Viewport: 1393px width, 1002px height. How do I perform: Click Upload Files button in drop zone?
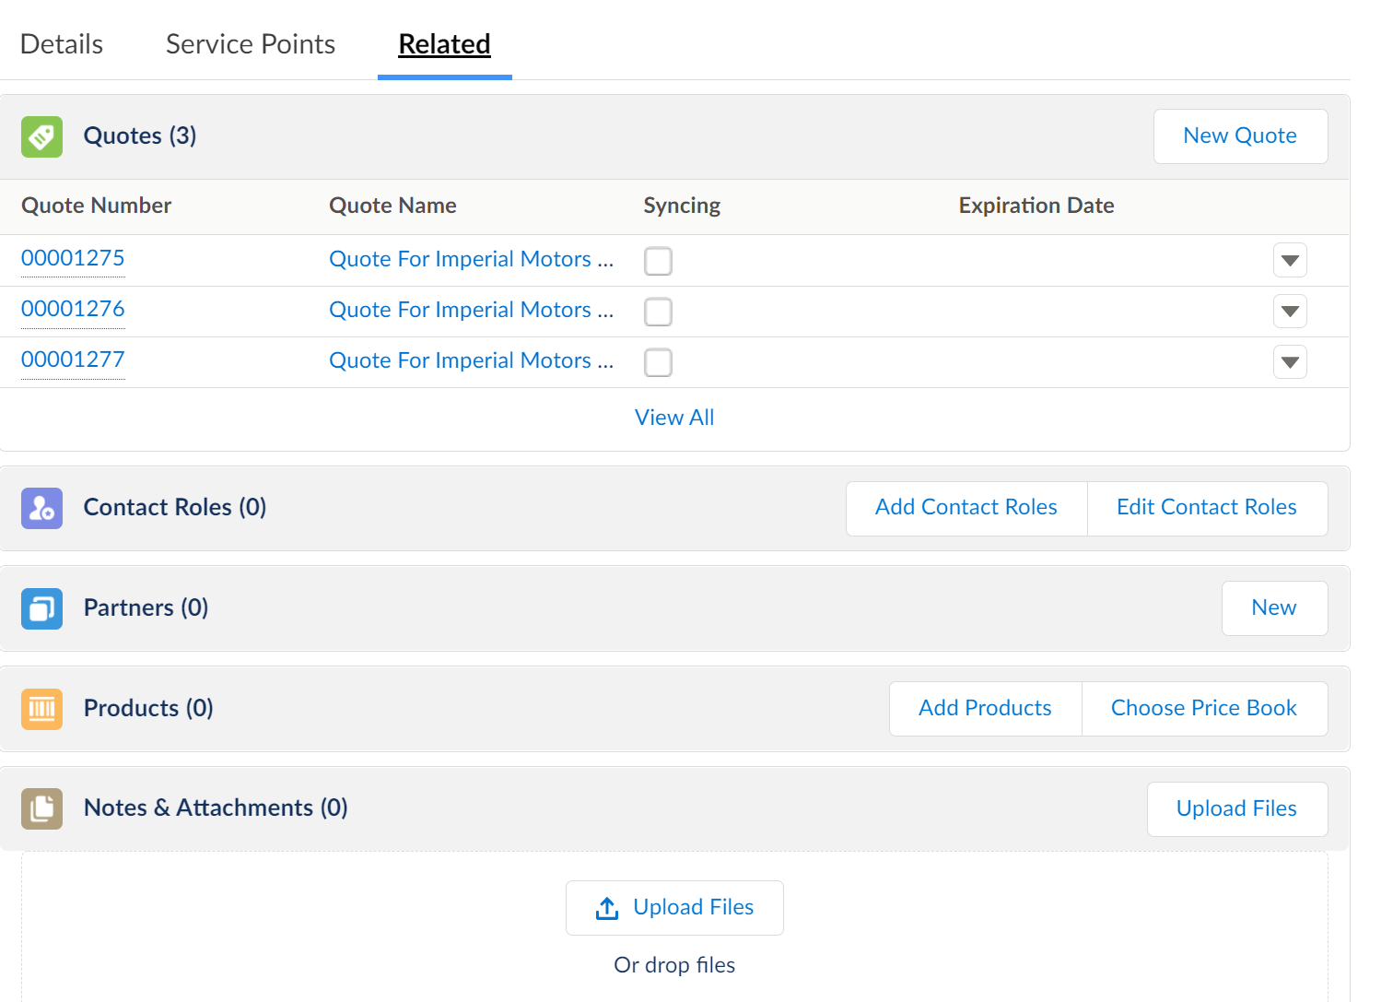(674, 908)
